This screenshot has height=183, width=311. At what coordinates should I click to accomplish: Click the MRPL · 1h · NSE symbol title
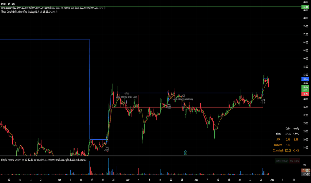click(x=8, y=4)
